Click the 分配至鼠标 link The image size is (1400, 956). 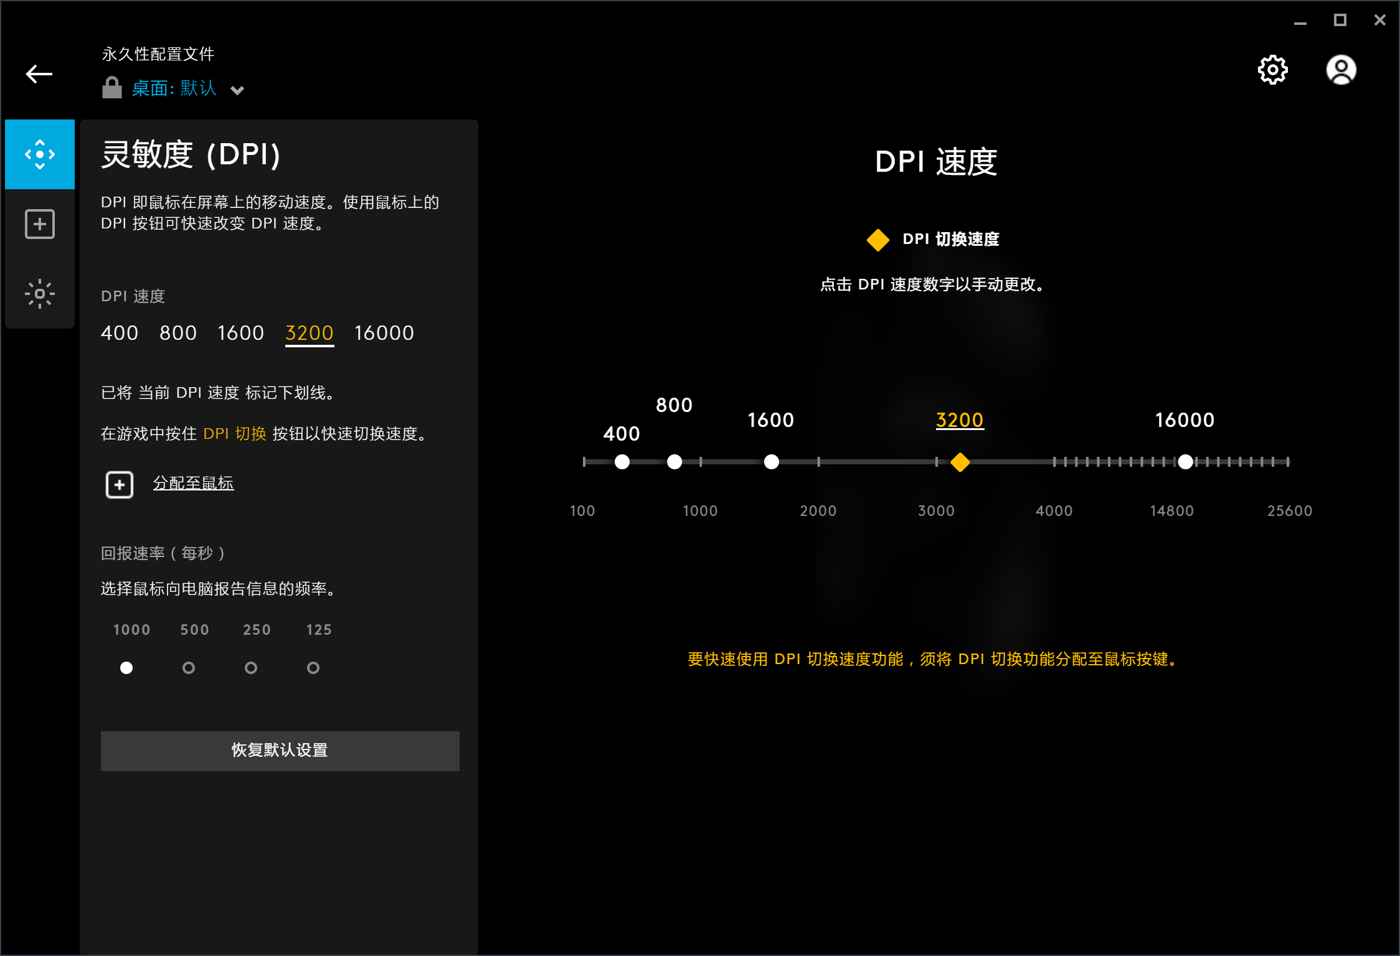[194, 483]
